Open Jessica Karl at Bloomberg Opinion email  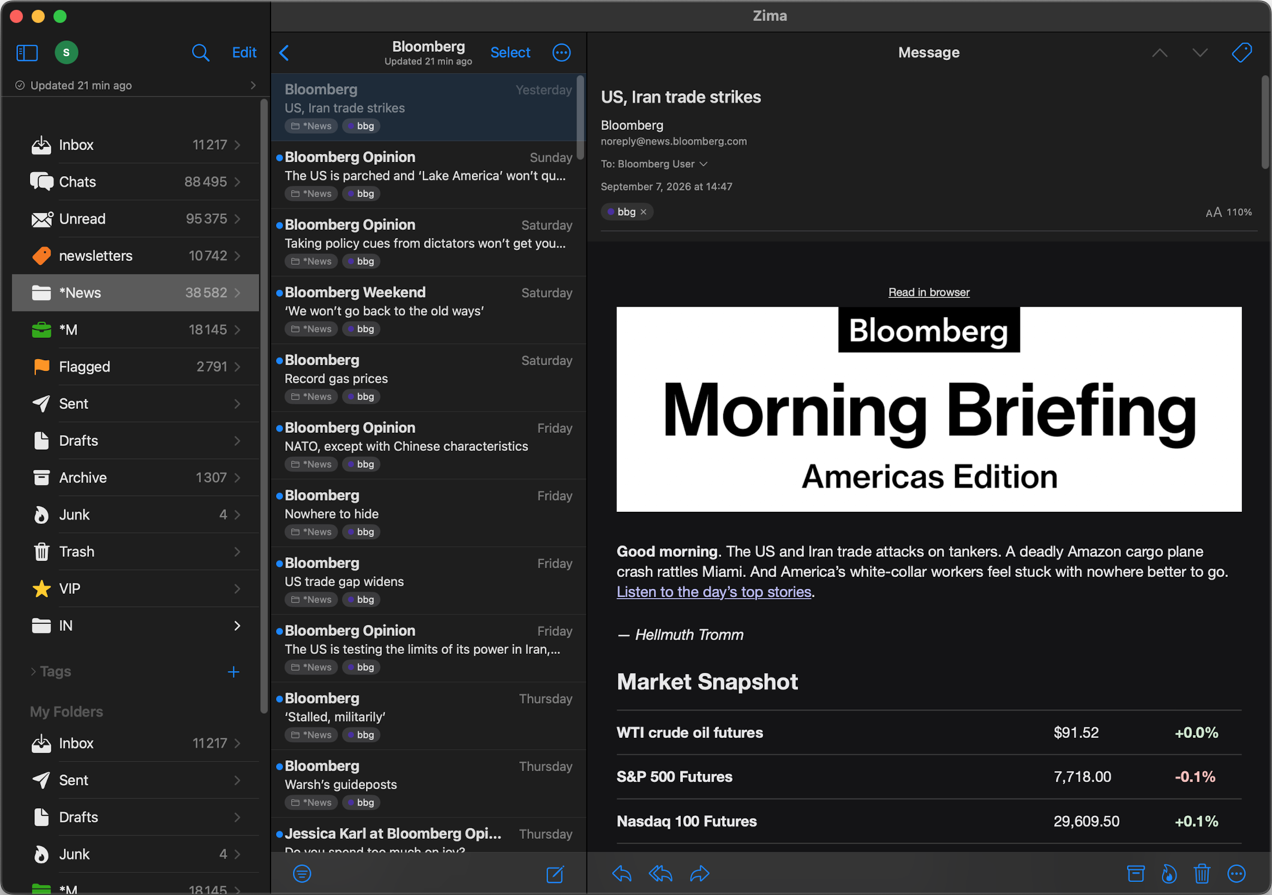(x=428, y=835)
